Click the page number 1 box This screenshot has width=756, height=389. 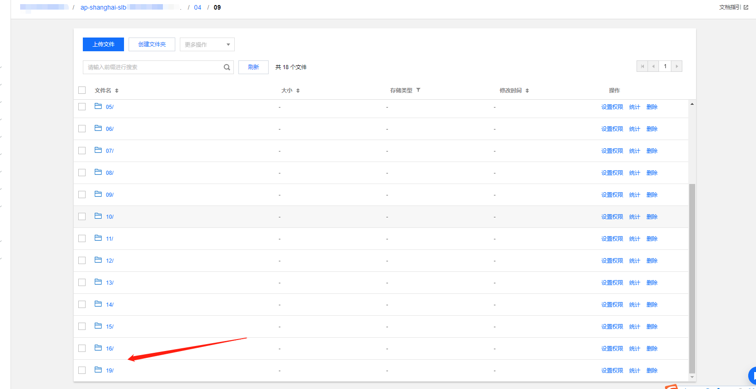point(665,66)
